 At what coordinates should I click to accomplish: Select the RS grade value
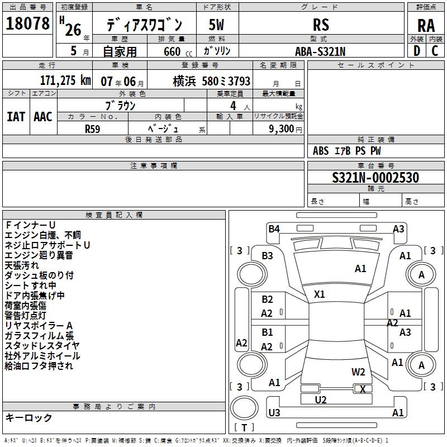click(x=321, y=25)
